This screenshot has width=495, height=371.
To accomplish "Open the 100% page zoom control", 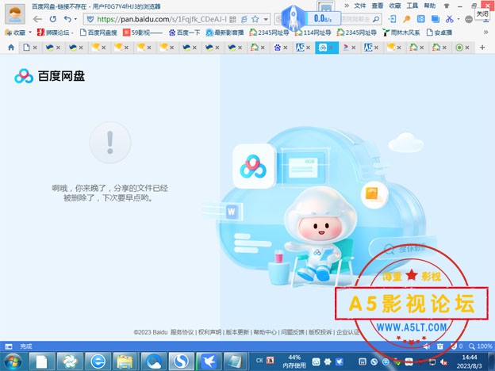I will 481,346.
